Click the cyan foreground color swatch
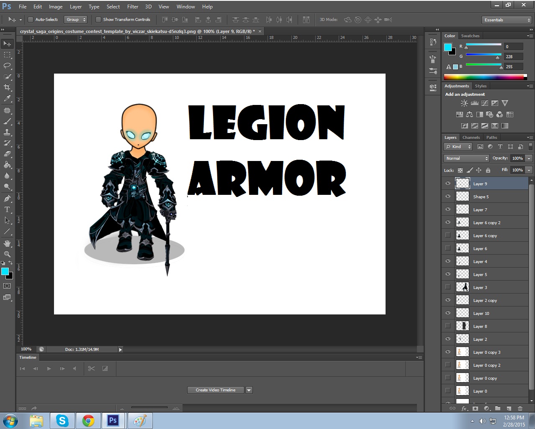Viewport: 535px width, 429px height. coord(5,272)
